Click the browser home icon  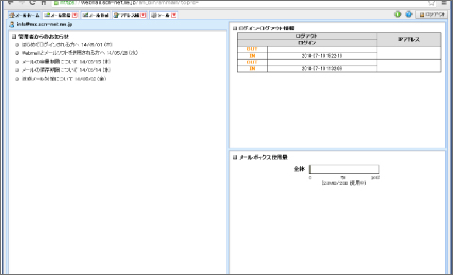(x=43, y=2)
